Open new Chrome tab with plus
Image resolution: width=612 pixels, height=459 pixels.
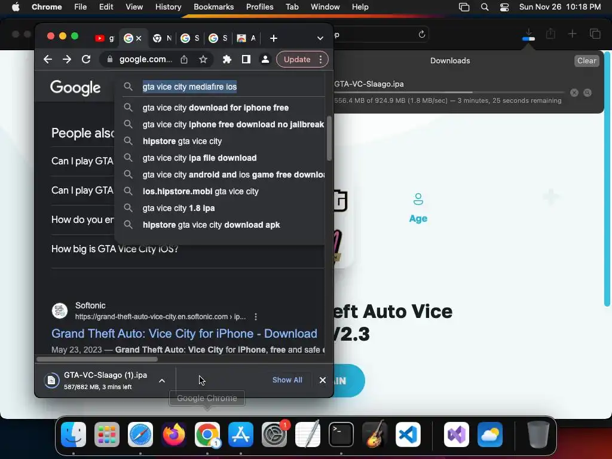click(x=274, y=38)
